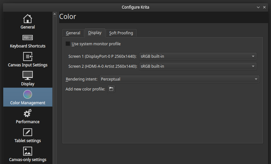
Task: Open the Rendering intent Perceptual dropdown
Action: coord(179,79)
